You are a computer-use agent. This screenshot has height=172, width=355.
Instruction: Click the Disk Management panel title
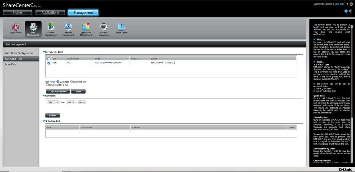(16, 45)
